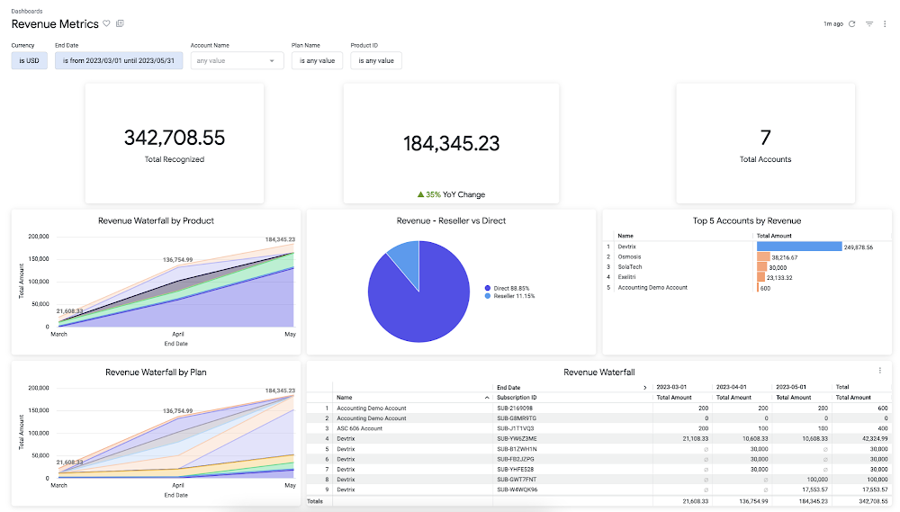
Task: Click the Totals row label
Action: click(x=314, y=501)
